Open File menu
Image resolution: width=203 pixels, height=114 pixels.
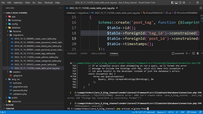tap(3, 3)
